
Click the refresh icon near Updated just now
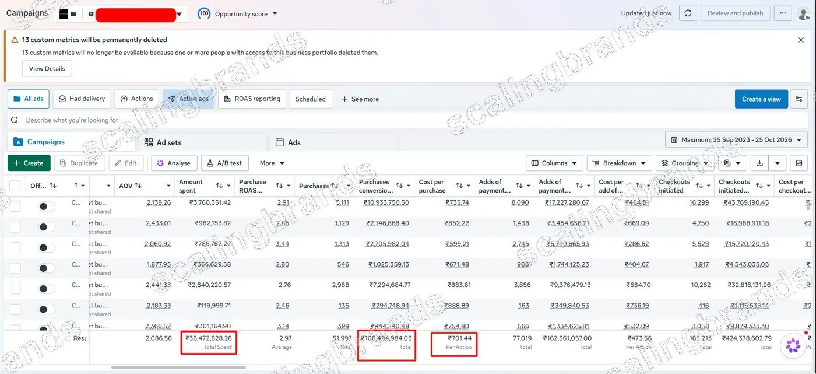point(688,13)
